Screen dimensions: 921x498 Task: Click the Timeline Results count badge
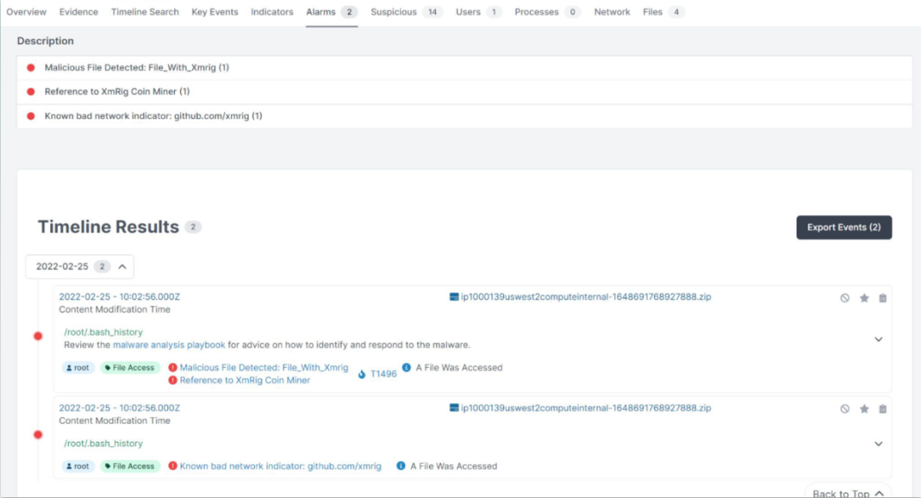[x=193, y=227]
